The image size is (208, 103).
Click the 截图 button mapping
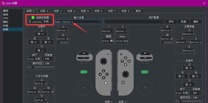pos(108,41)
